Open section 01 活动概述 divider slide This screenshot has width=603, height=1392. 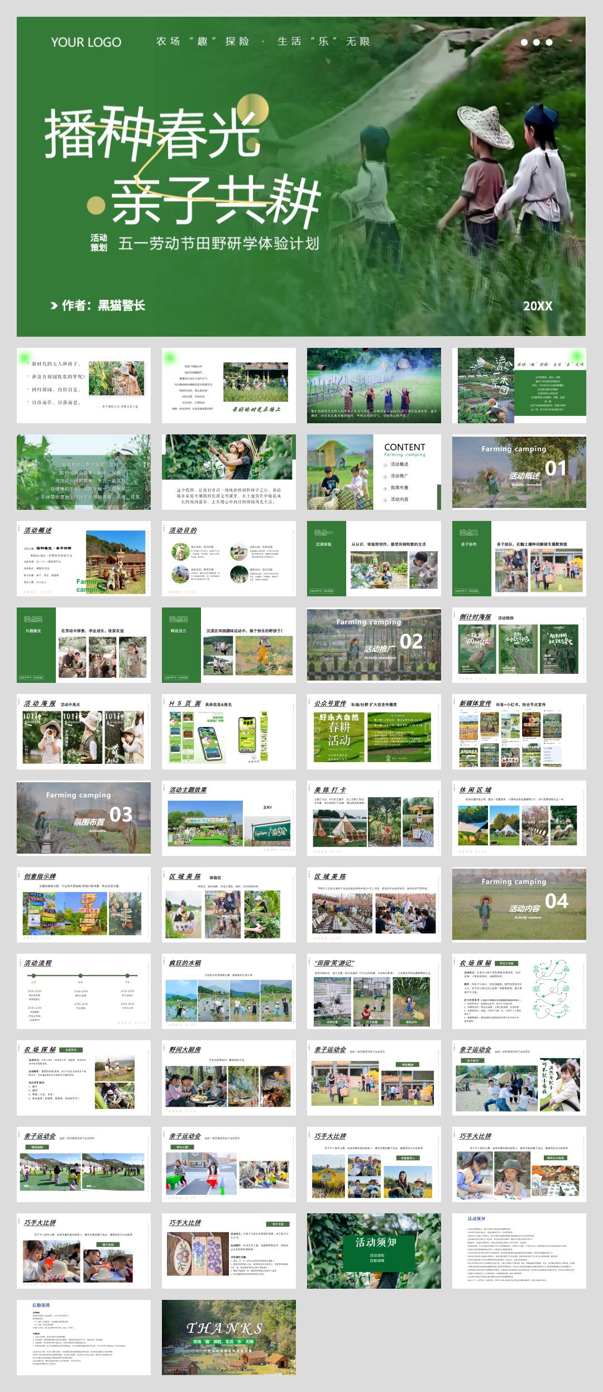tap(519, 472)
